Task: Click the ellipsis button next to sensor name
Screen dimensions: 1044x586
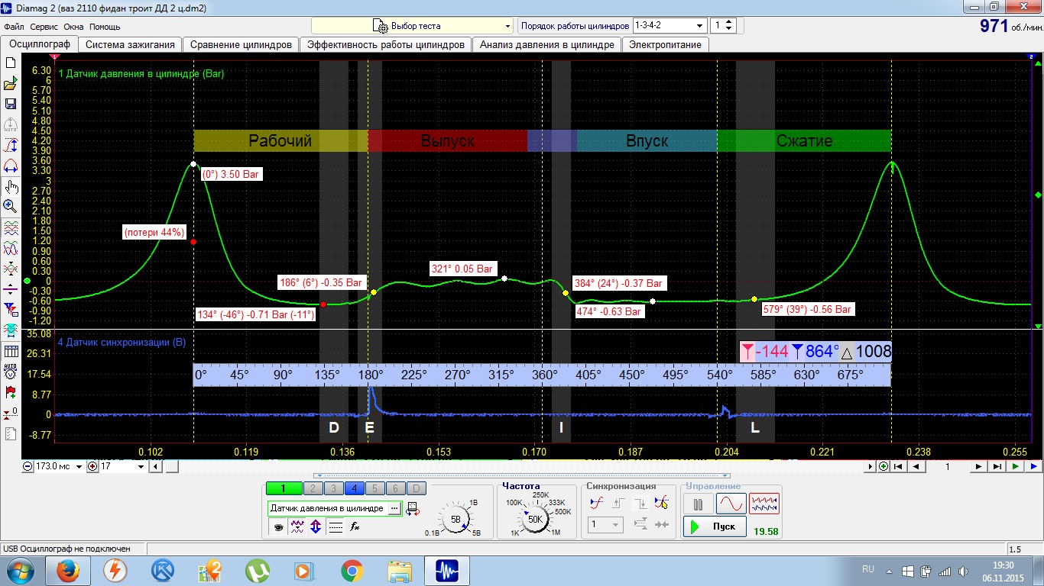Action: 394,508
